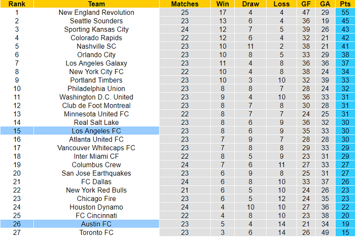Image resolution: width=355 pixels, height=237 pixels.
Task: Click the Draw column header
Action: click(x=250, y=4)
